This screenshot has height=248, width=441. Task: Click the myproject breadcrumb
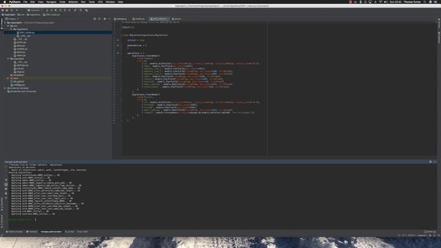tap(8, 14)
